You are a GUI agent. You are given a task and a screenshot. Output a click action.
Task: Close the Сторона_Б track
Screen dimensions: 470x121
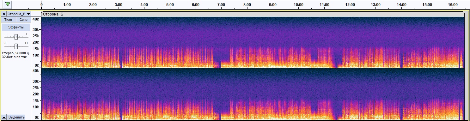[x=4, y=14]
